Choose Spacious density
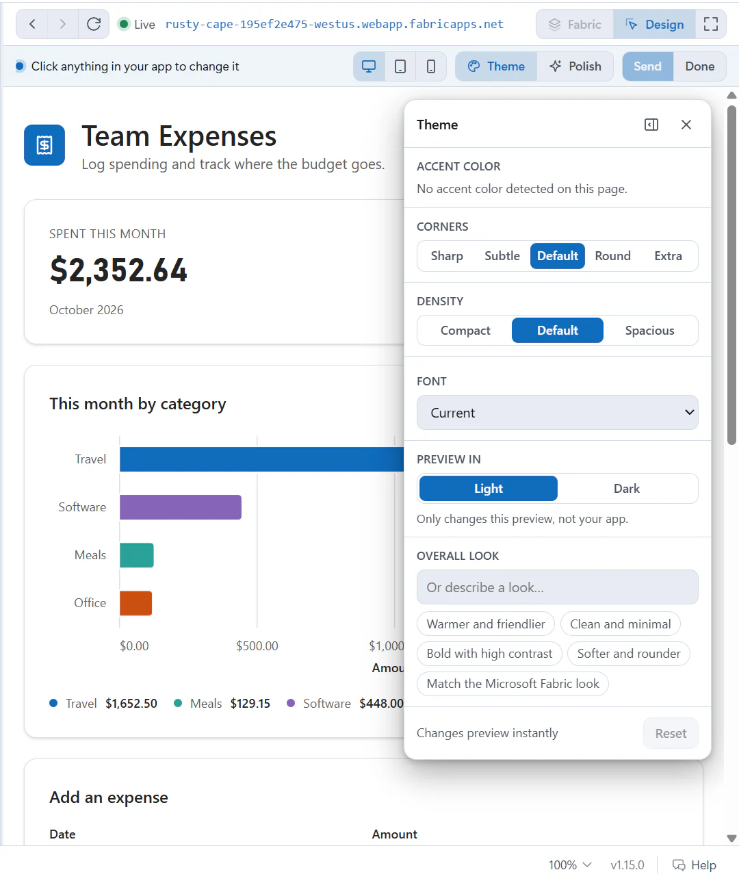This screenshot has height=883, width=739. pos(649,331)
